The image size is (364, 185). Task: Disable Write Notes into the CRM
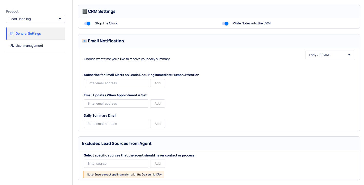225,23
